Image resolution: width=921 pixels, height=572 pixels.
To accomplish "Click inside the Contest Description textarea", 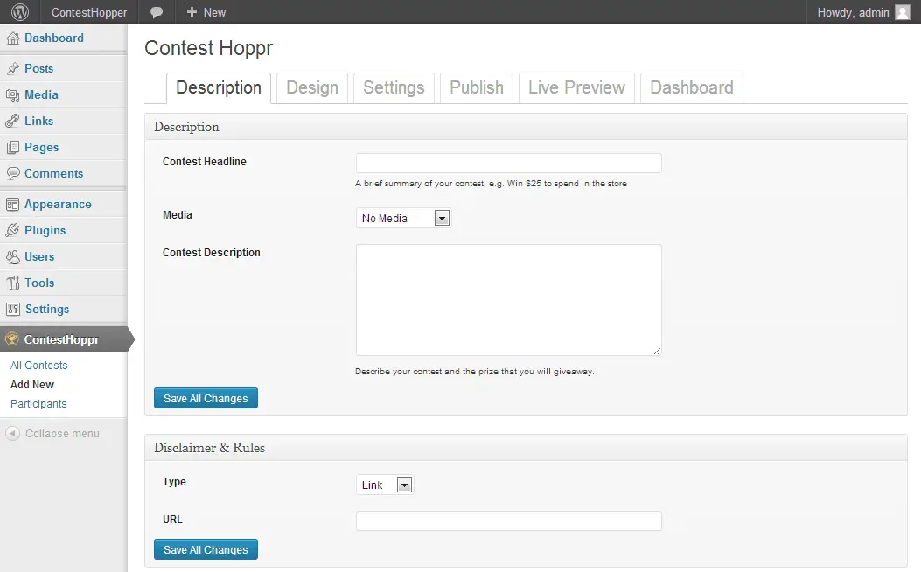I will [x=509, y=299].
